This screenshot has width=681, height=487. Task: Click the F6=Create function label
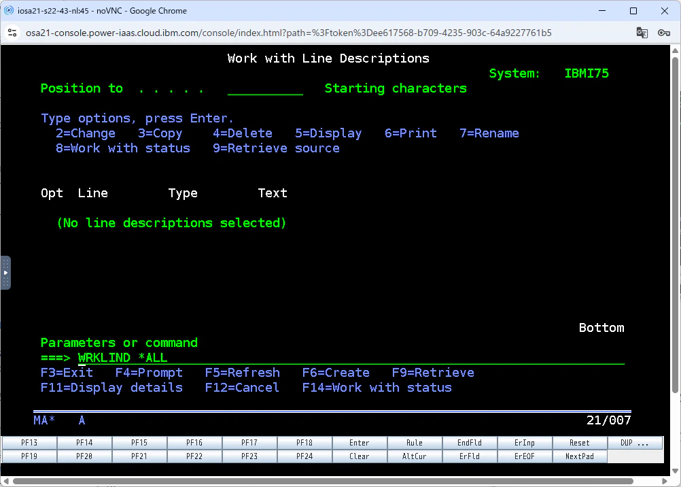point(336,373)
